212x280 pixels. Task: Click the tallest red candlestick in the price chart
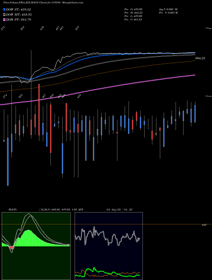(39, 109)
